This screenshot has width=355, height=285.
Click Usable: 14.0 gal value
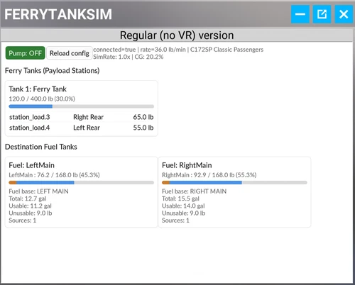tap(183, 206)
